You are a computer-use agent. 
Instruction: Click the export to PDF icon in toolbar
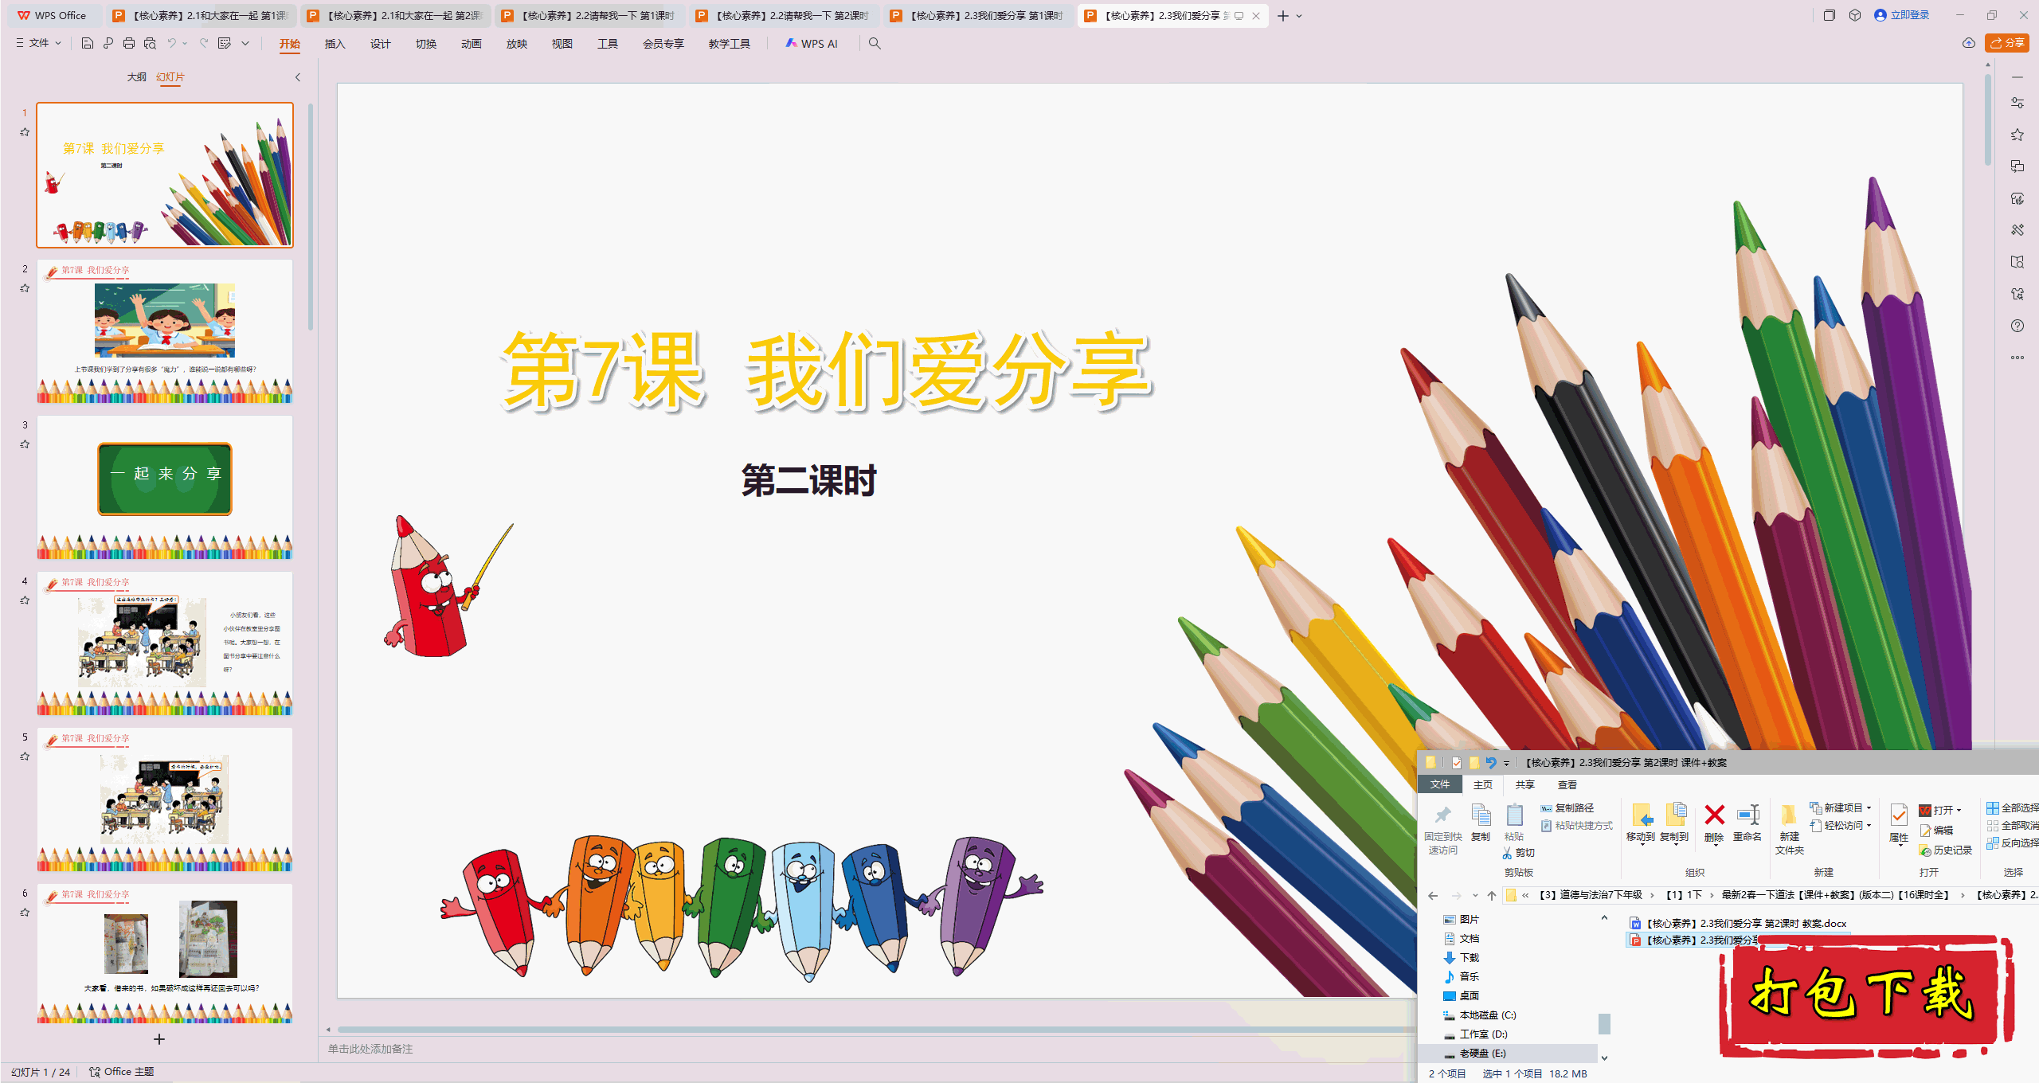[x=108, y=44]
